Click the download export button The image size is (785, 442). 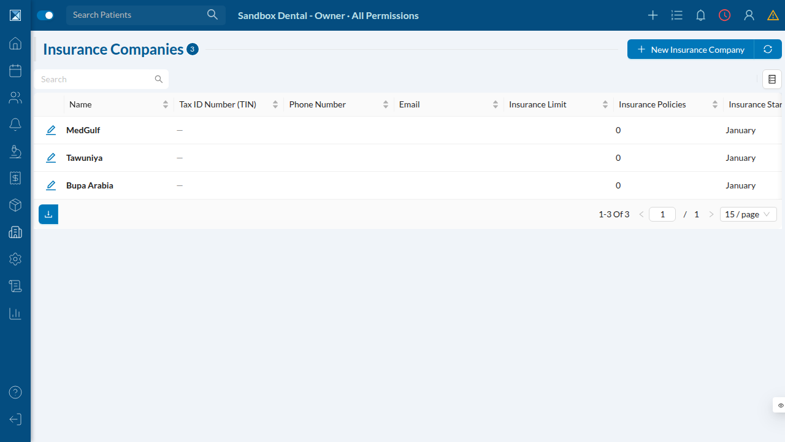tap(48, 214)
